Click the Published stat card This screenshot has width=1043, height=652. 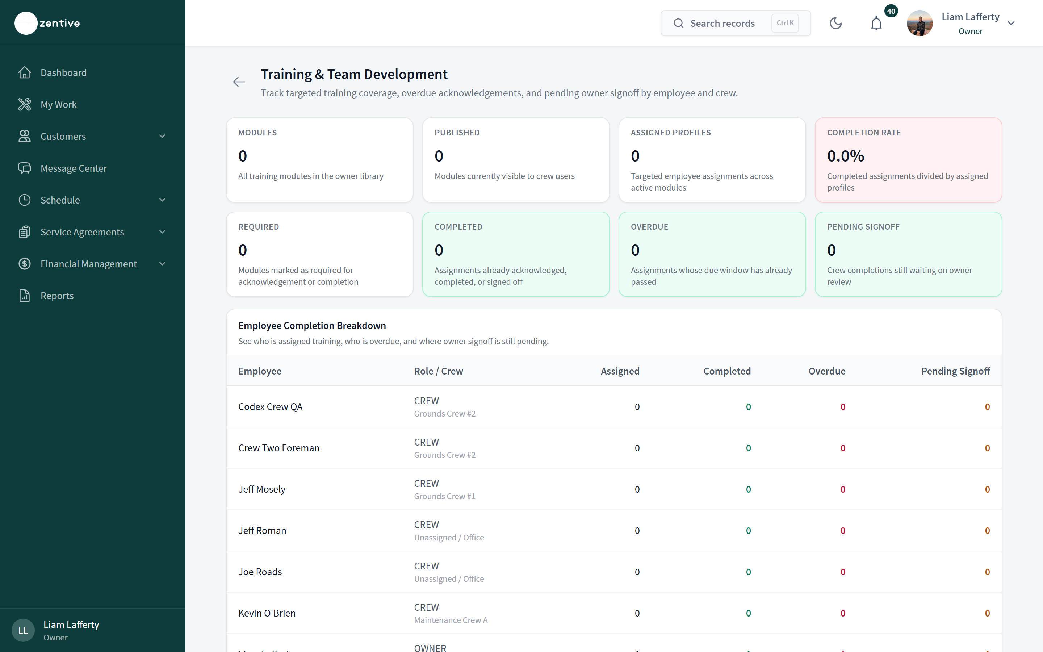(x=516, y=160)
